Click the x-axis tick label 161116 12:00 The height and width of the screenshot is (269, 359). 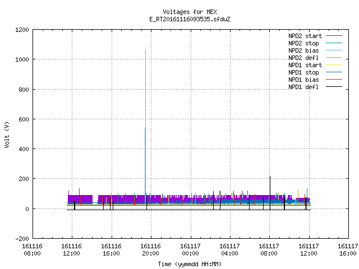(x=72, y=250)
